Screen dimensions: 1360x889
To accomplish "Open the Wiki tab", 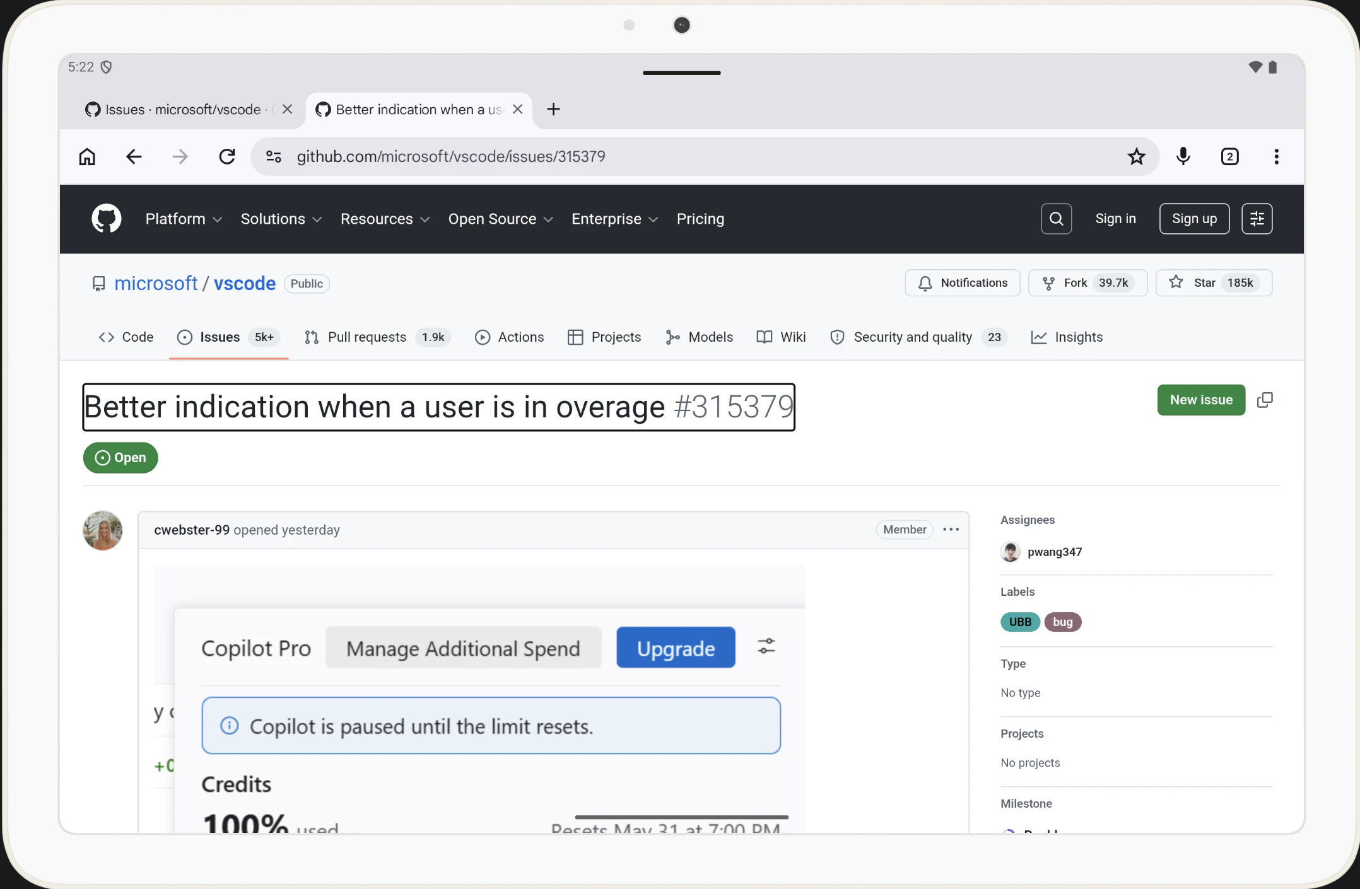I will pos(781,337).
